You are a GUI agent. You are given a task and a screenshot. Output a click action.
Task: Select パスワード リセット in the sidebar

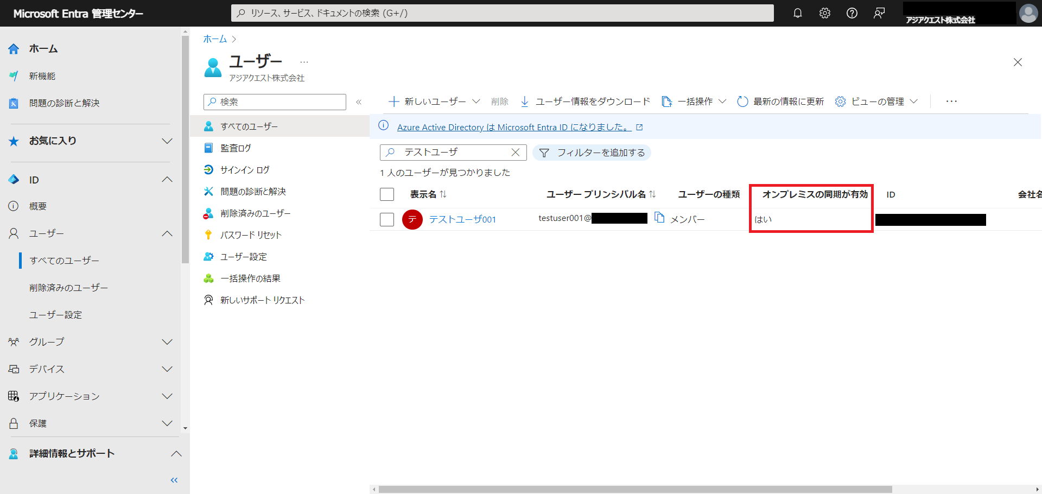[251, 235]
